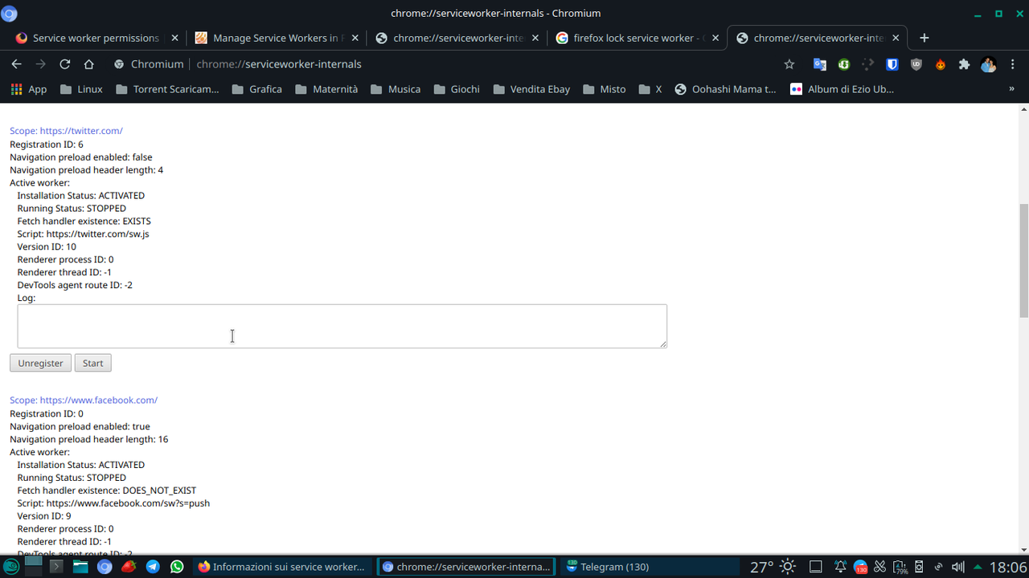
Task: Open WhatsApp launcher icon in taskbar
Action: 177,567
